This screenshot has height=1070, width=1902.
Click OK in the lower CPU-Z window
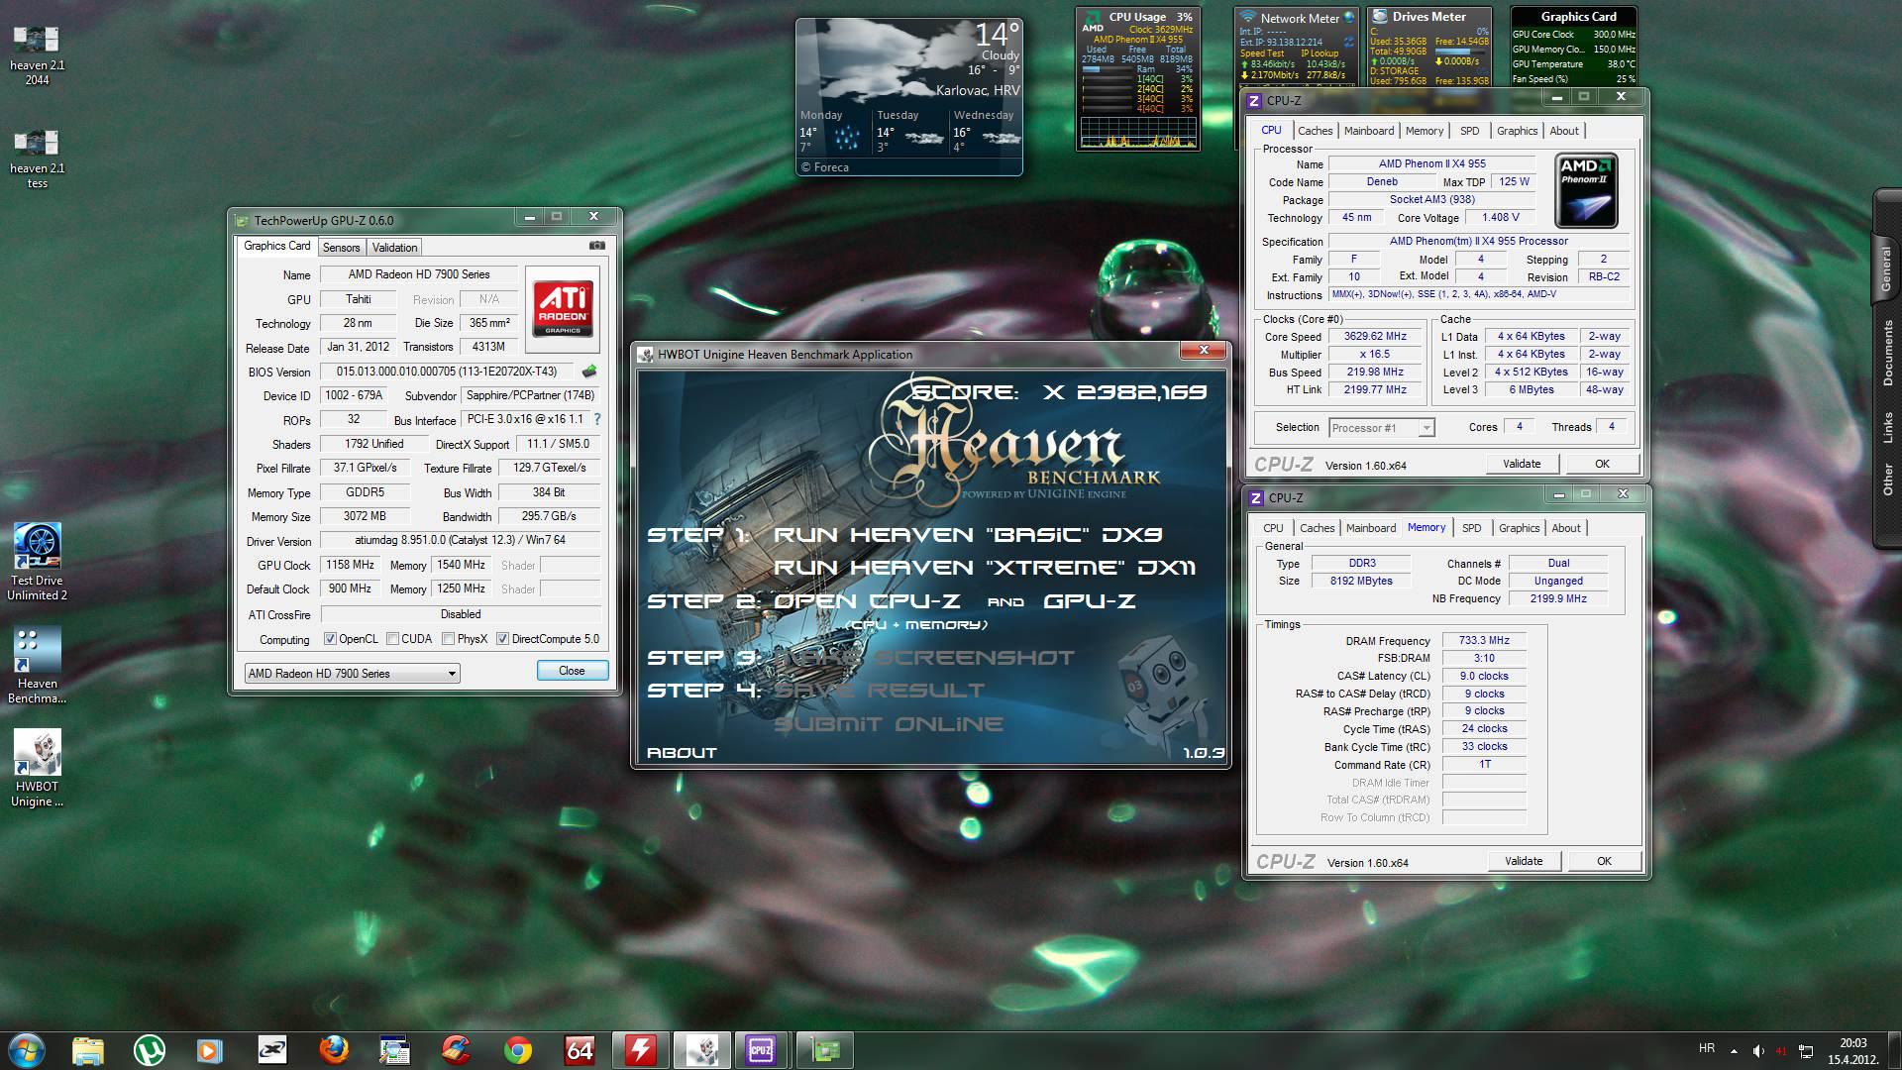coord(1604,861)
